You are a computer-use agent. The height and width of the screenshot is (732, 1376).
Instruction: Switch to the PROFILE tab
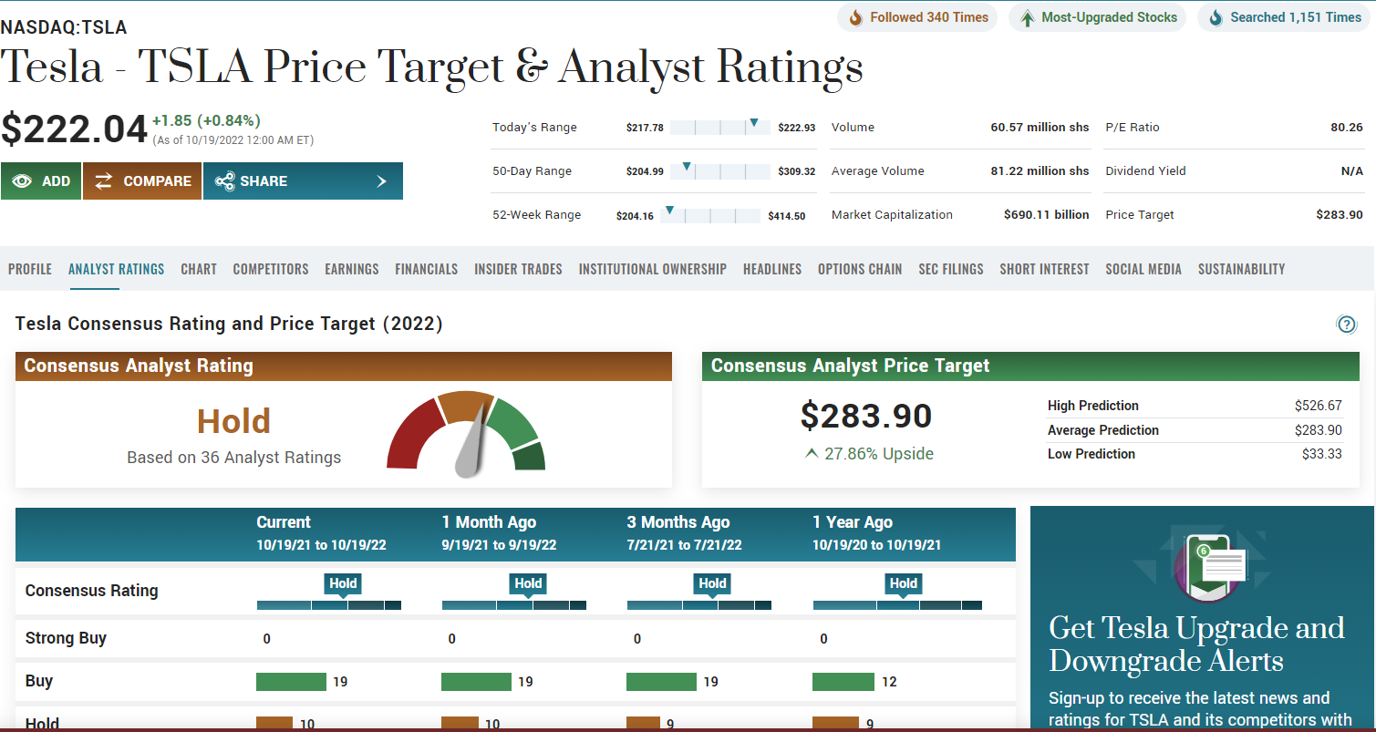[x=30, y=269]
